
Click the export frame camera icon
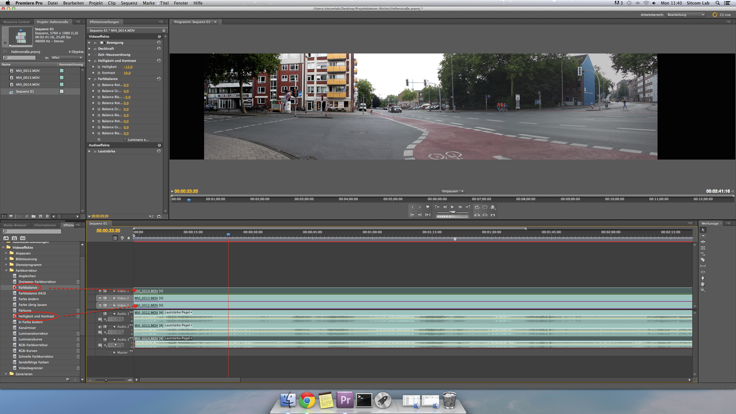coord(493,215)
